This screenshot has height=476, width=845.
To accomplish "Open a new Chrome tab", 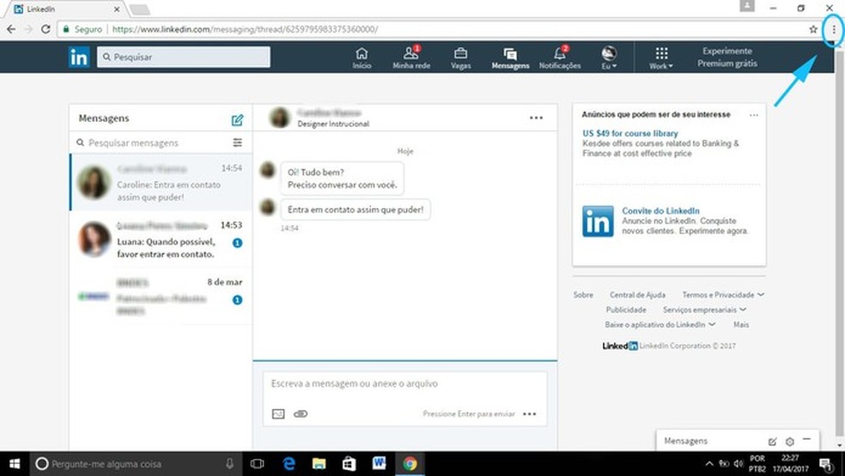I will pyautogui.click(x=140, y=9).
